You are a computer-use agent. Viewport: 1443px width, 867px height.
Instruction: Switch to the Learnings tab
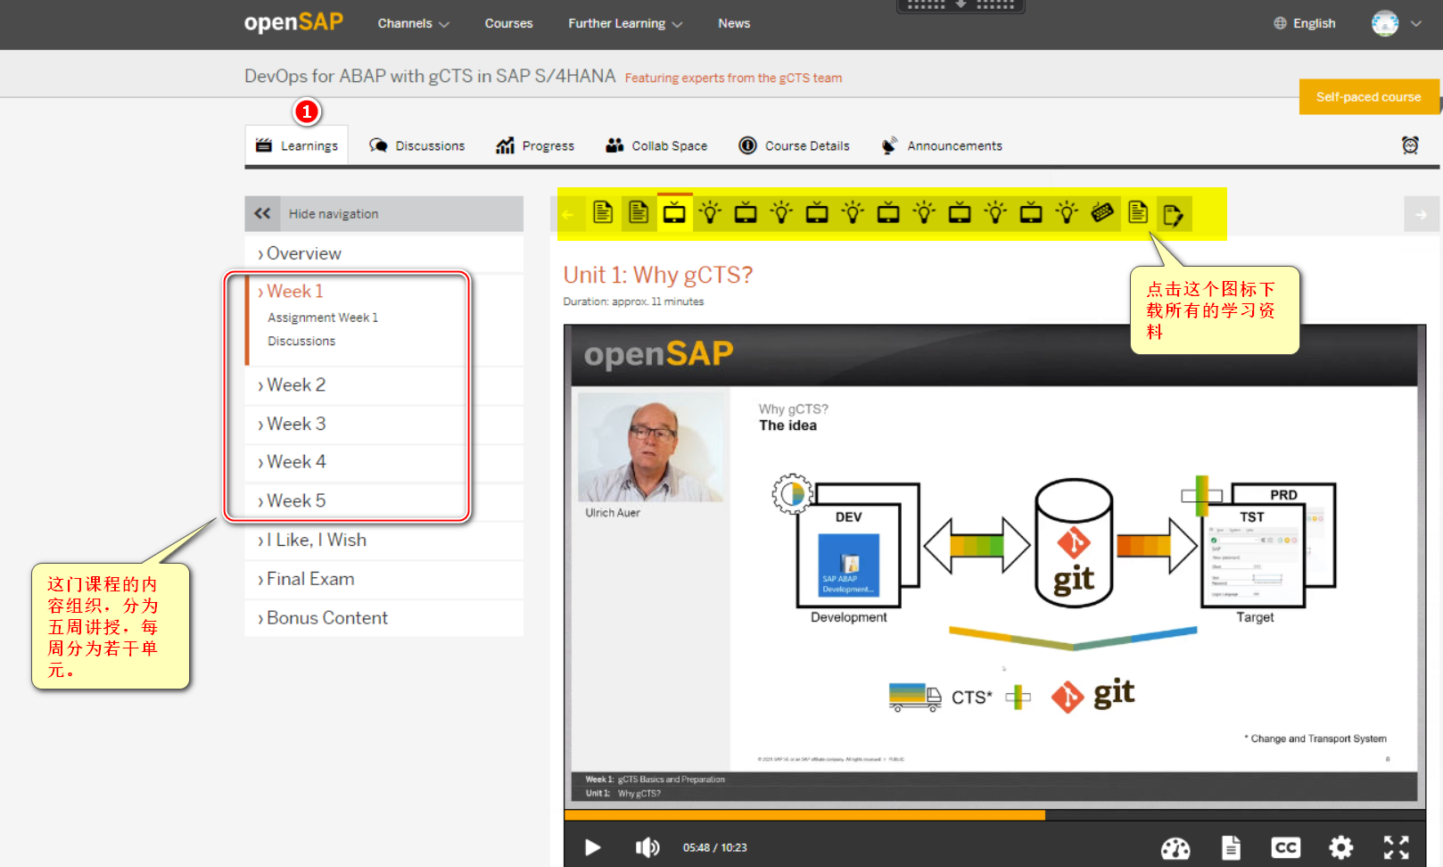click(x=297, y=145)
